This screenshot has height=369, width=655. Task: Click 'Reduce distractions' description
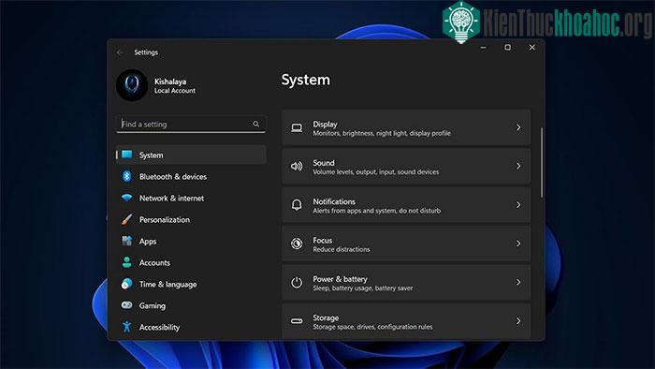[x=342, y=249]
